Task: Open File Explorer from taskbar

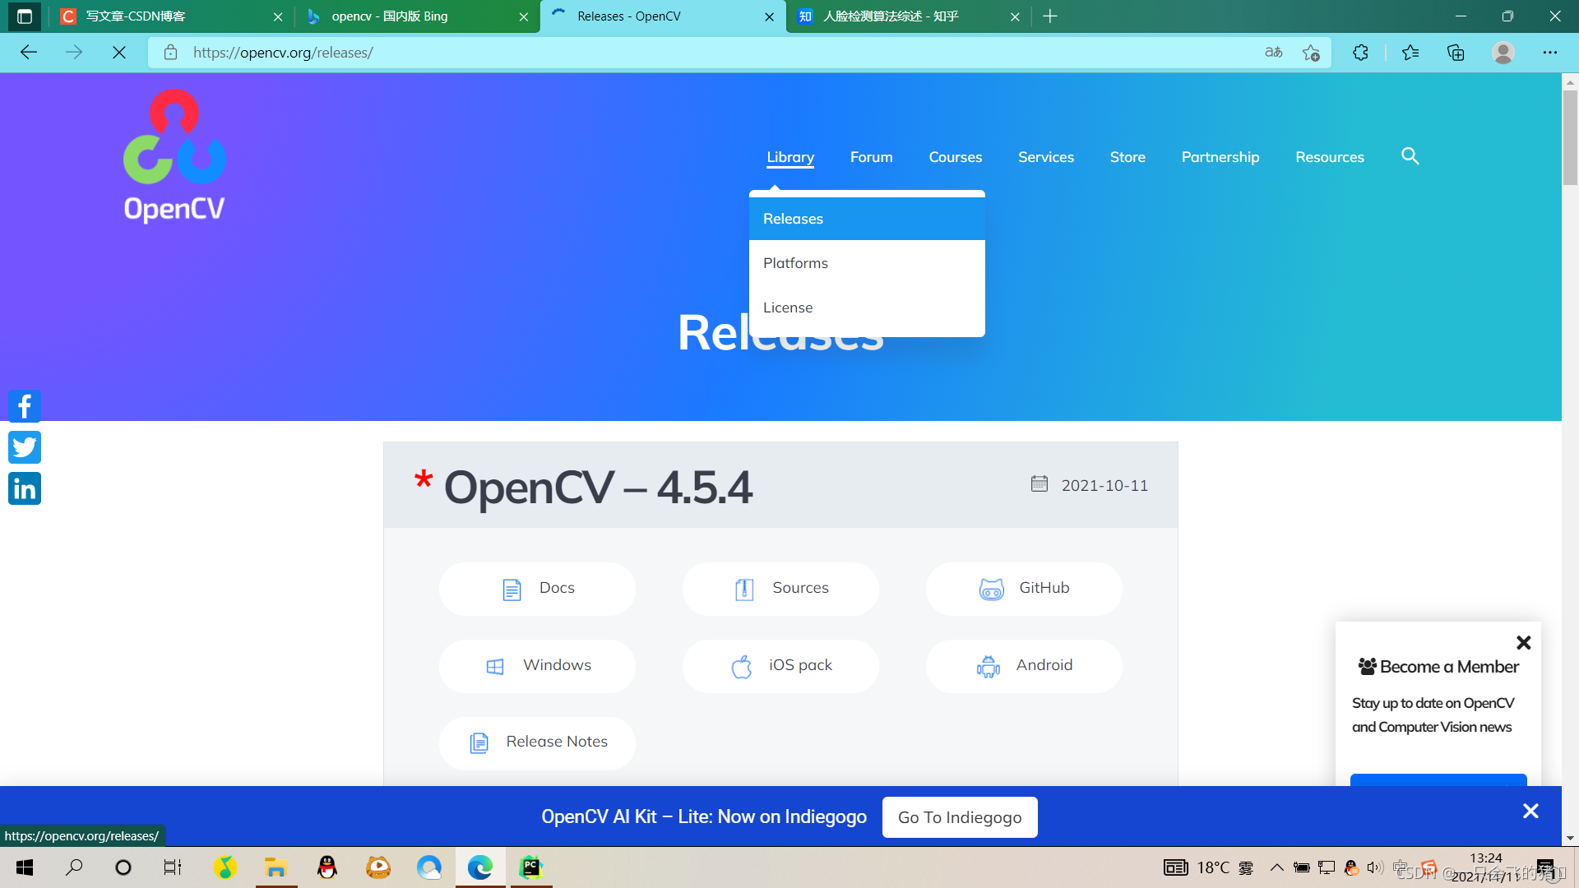Action: pyautogui.click(x=276, y=867)
